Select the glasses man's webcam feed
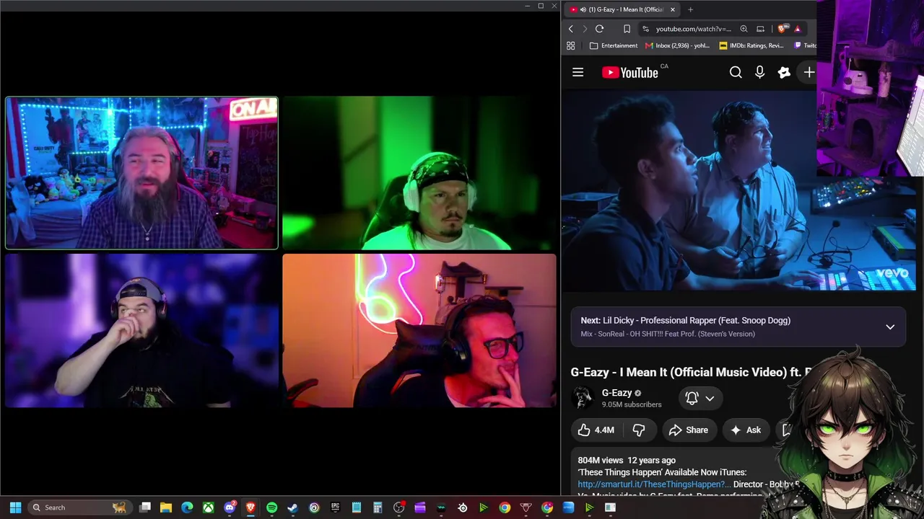Viewport: 924px width, 519px height. [419, 330]
